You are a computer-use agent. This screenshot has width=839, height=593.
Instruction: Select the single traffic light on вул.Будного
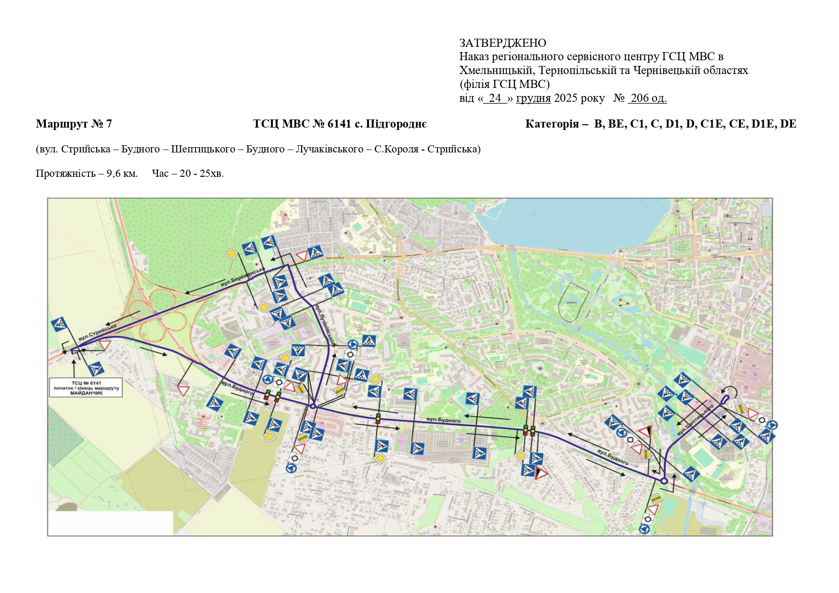point(378,419)
